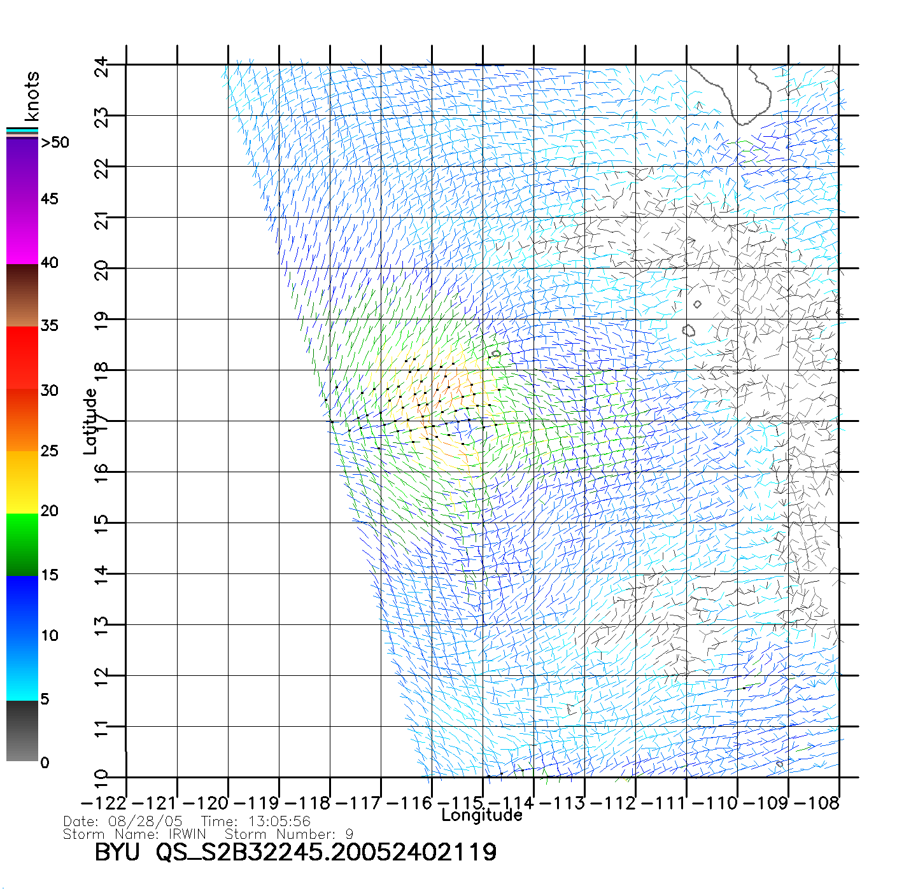The height and width of the screenshot is (891, 904).
Task: Select the green 15–20 knots color band
Action: click(x=22, y=544)
